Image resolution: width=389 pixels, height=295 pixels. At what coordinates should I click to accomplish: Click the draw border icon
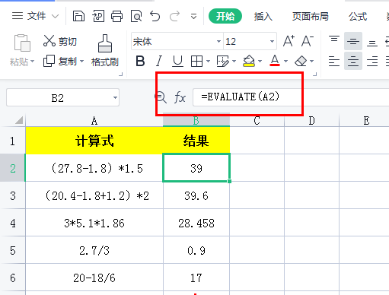[223, 61]
